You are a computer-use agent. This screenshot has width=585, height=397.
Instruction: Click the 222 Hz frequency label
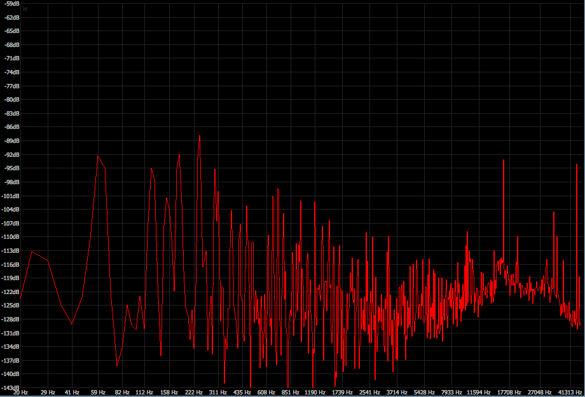194,392
